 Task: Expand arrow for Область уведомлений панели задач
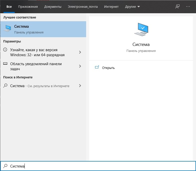tap(80, 66)
